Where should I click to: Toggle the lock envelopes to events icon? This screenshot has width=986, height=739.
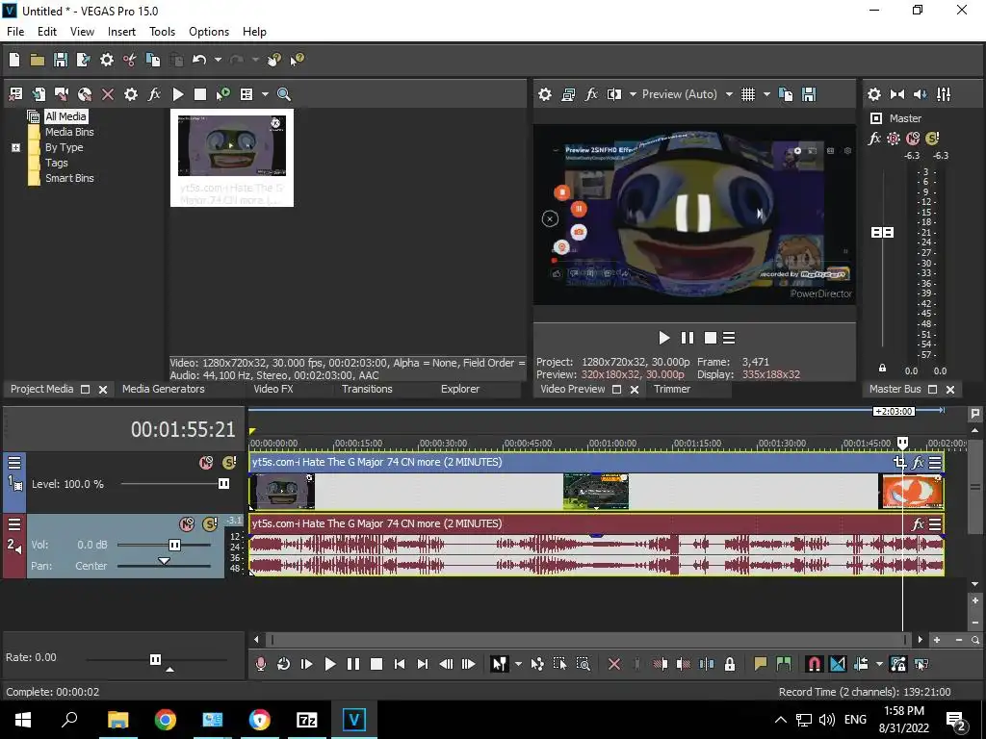[898, 664]
